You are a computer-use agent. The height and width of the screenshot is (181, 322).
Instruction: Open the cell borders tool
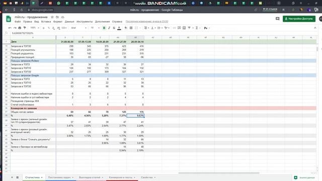131,28
